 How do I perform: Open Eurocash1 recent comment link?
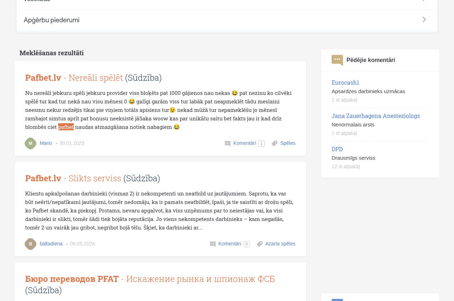[x=345, y=83]
